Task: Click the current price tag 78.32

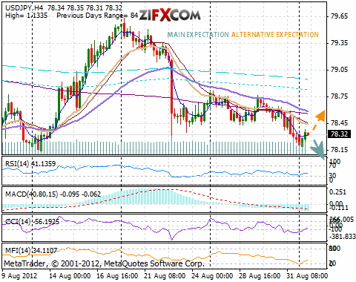Action: tap(339, 134)
